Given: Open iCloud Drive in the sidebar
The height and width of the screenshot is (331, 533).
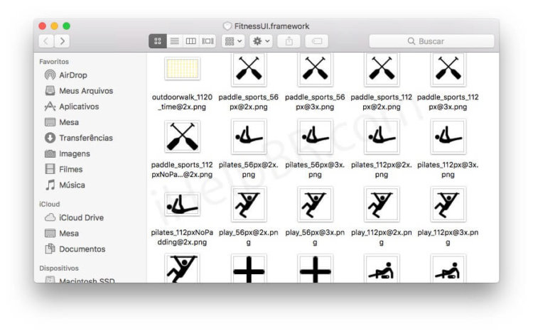Looking at the screenshot, I should (74, 217).
